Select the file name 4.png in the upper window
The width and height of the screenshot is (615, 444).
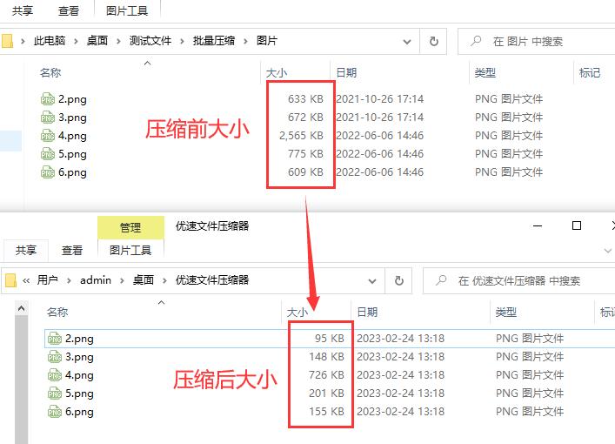click(x=72, y=136)
